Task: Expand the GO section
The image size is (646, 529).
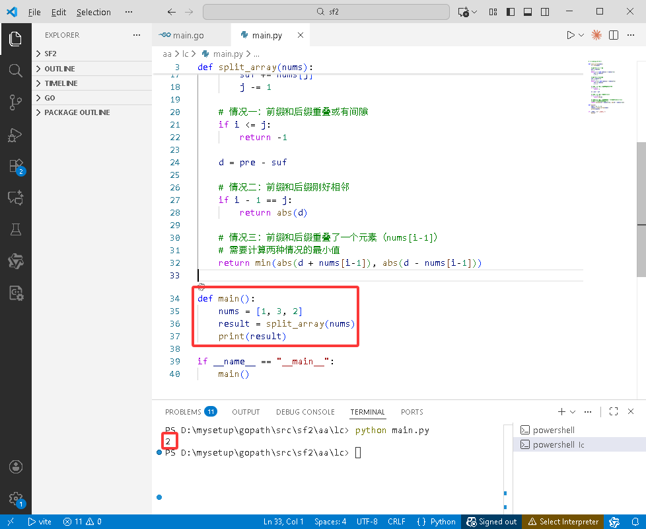Action: [x=92, y=98]
